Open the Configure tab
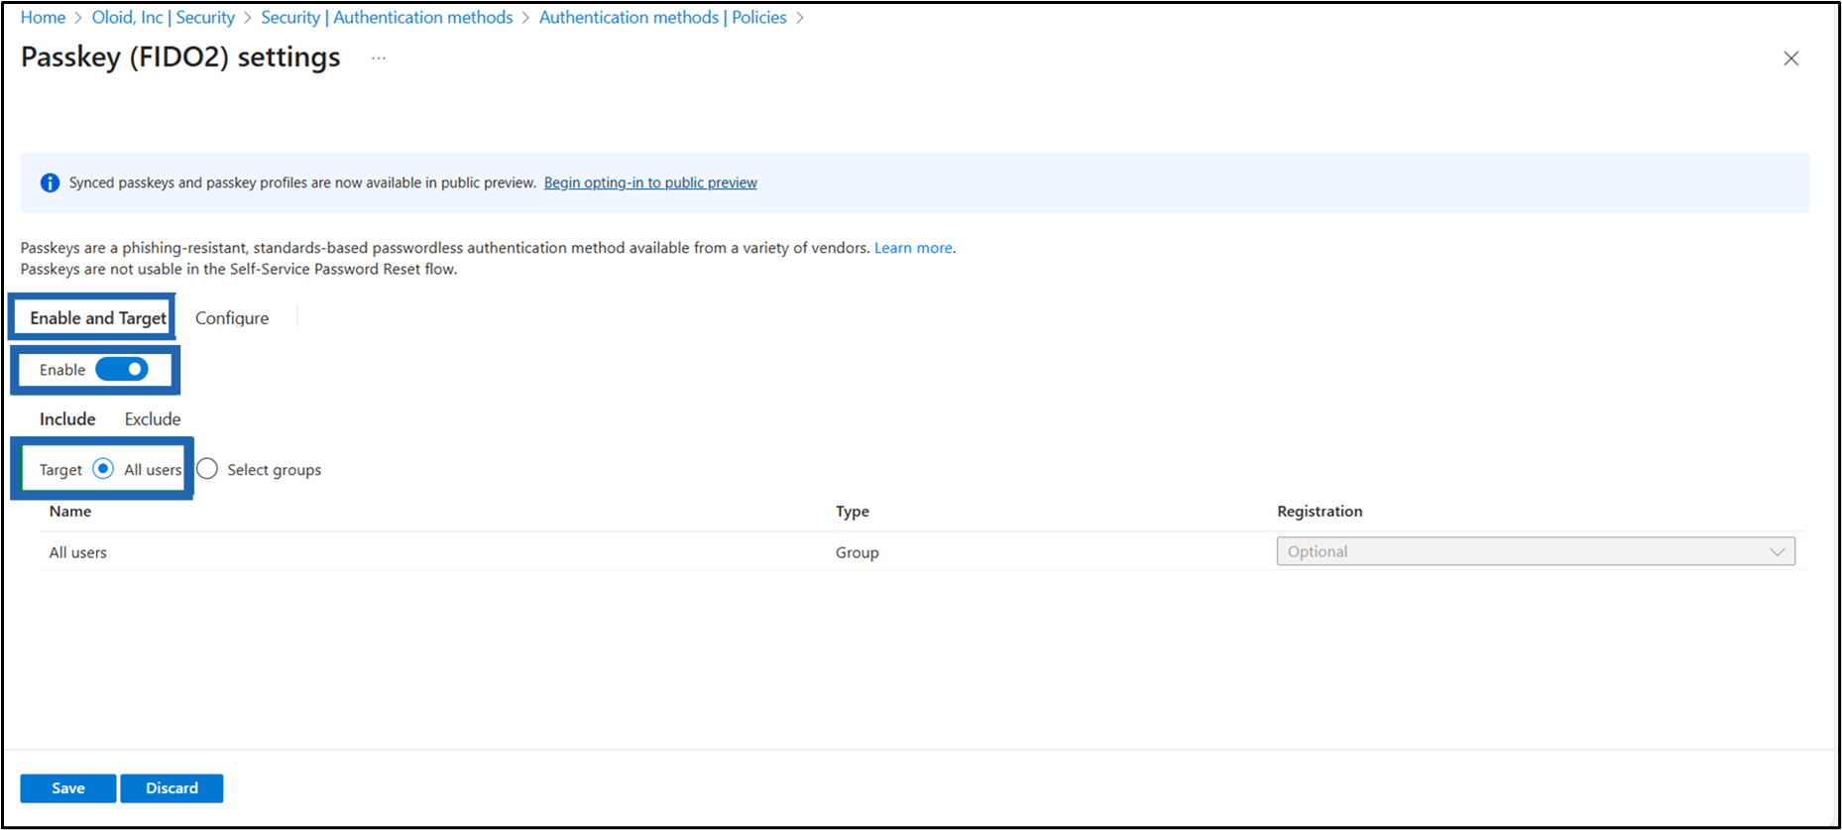 [232, 318]
